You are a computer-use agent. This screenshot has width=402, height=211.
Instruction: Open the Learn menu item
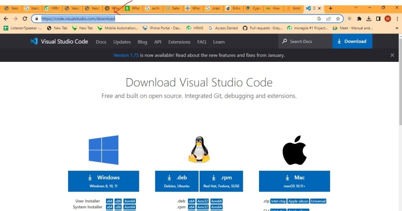point(219,42)
